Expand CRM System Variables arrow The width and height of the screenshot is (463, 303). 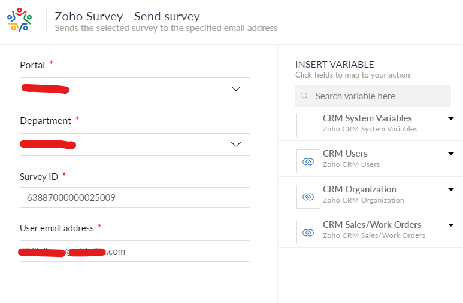coord(451,118)
